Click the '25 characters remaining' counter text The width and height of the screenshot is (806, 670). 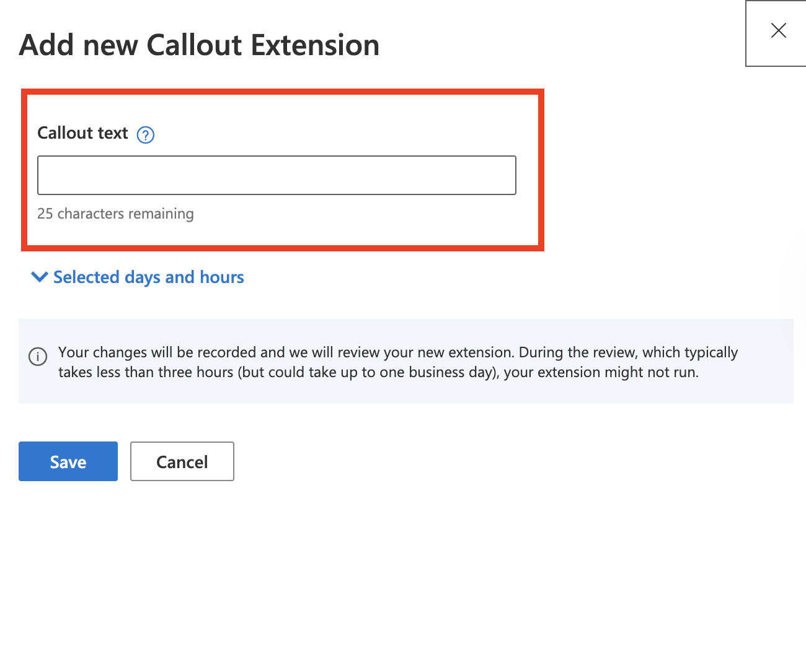[115, 214]
